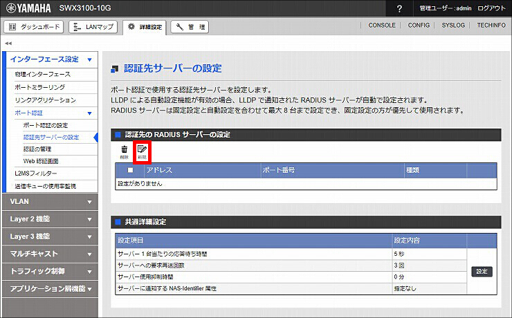Click the サーバーへの要求再送回数 row

291,265
